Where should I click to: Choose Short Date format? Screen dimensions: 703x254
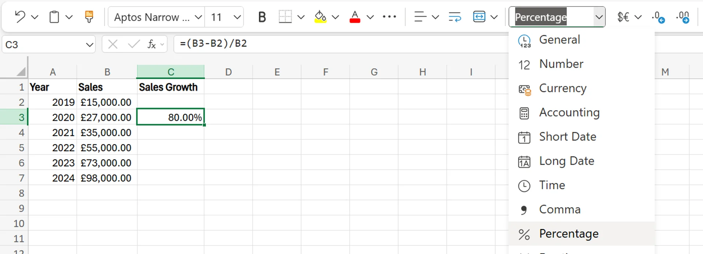coord(581,137)
